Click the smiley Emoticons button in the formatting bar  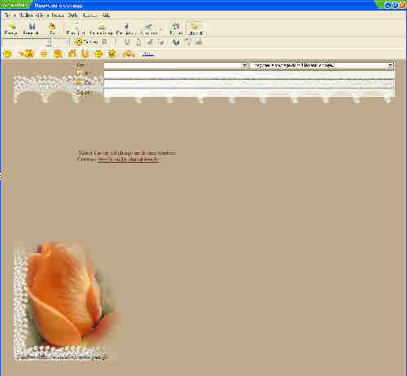point(86,42)
